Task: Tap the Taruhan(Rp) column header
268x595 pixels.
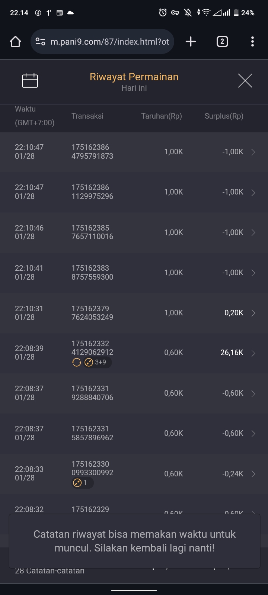Action: click(161, 116)
